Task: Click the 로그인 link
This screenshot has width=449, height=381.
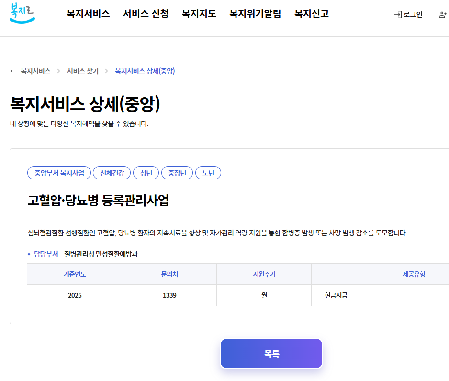Action: point(408,15)
